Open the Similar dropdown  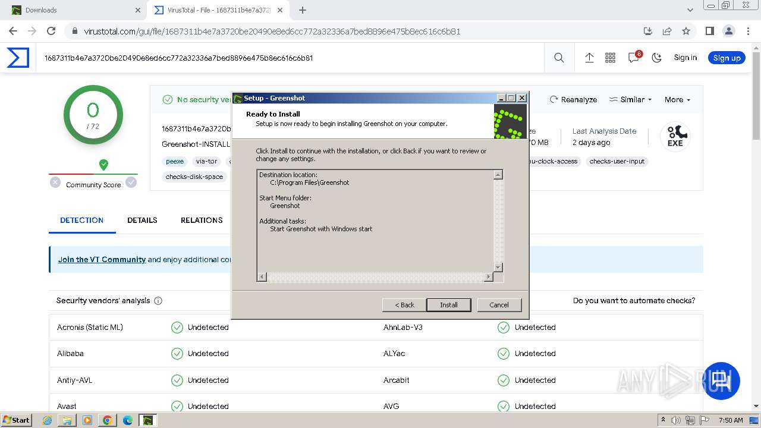[631, 99]
